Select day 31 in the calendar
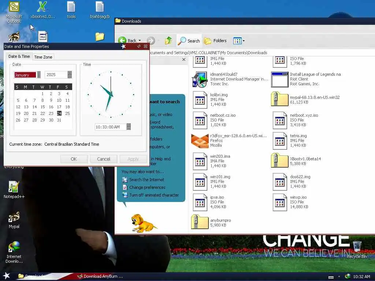375x281 pixels. pyautogui.click(x=59, y=120)
